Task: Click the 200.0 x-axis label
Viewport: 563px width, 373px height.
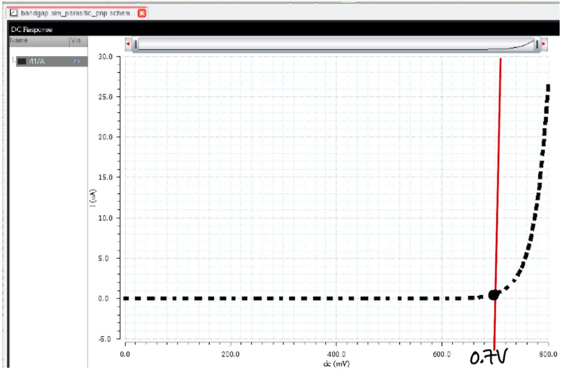Action: click(x=230, y=354)
